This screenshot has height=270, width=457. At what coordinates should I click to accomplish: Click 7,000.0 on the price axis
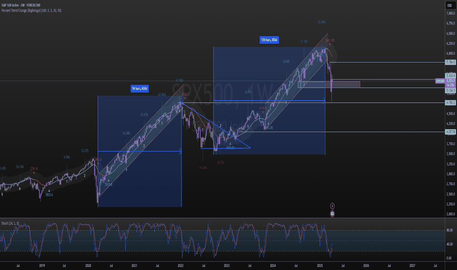point(451,13)
